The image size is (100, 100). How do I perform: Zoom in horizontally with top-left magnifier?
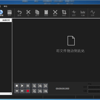[x=34, y=86]
